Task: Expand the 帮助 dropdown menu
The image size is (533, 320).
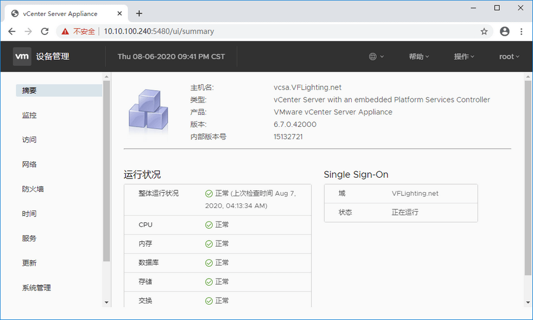Action: [x=419, y=56]
